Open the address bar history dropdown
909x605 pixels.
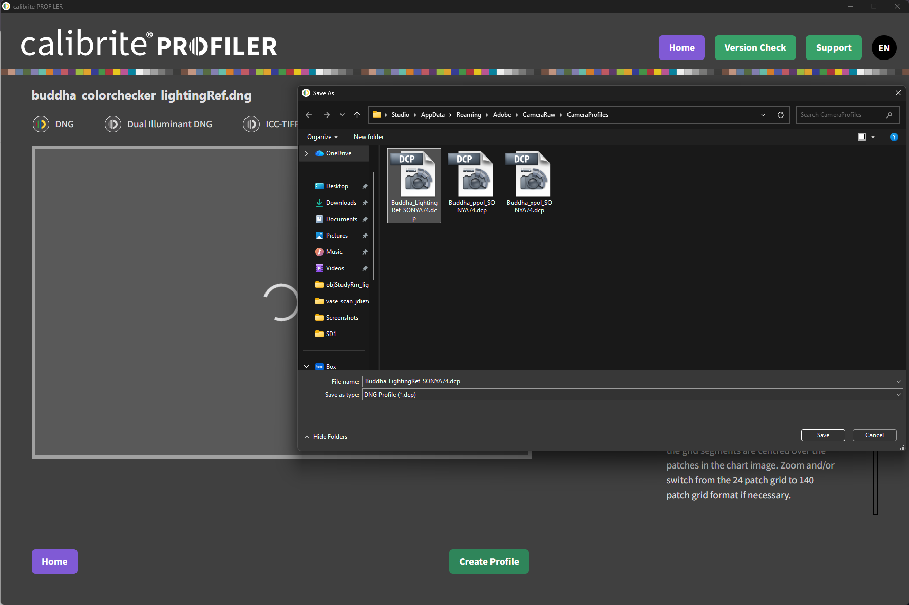pyautogui.click(x=763, y=115)
